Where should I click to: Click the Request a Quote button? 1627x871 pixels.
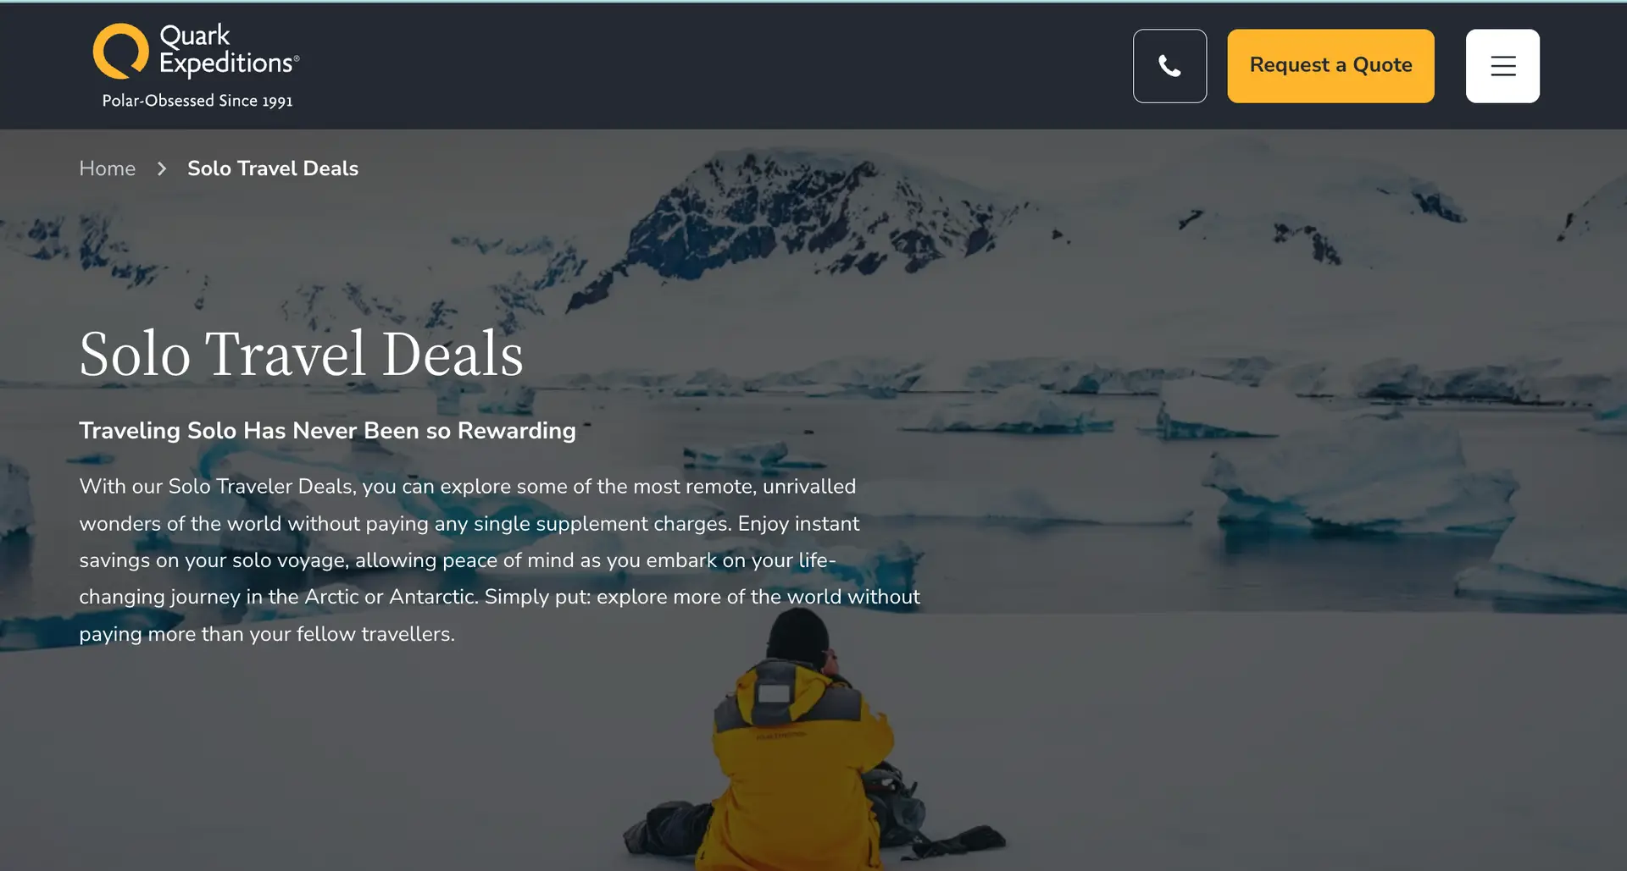coord(1330,66)
